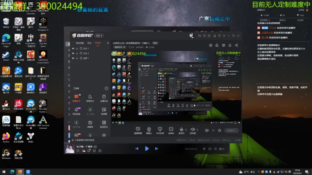Add 摄像头 camera source
The height and width of the screenshot is (175, 312).
point(149,131)
